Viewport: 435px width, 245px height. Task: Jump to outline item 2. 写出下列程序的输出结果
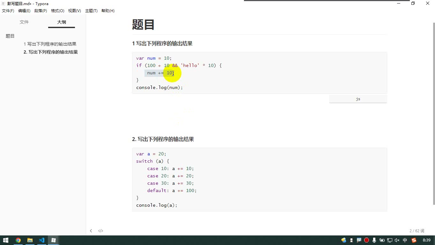coord(51,52)
